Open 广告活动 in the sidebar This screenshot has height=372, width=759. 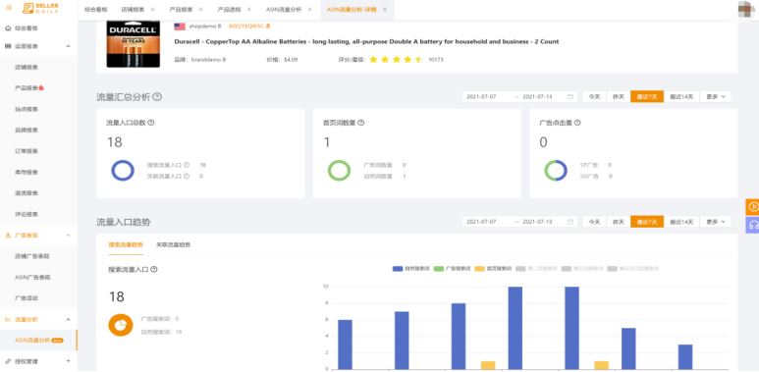(27, 298)
